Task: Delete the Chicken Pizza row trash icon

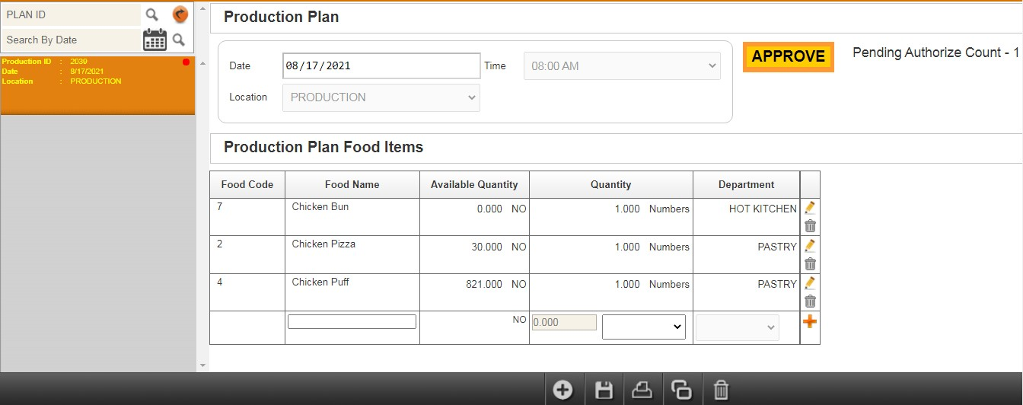Action: tap(810, 264)
